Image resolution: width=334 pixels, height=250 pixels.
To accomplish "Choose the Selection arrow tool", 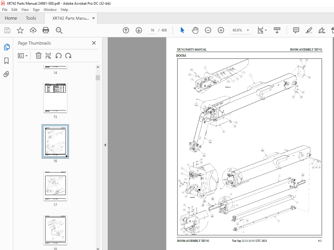I will 182,30.
